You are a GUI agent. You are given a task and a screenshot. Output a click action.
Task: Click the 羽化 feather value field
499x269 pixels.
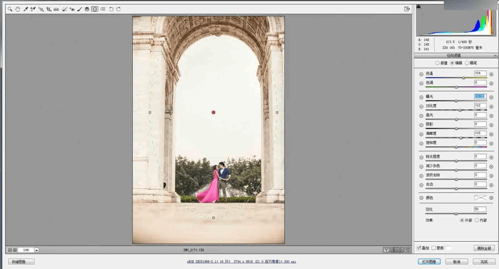(x=480, y=209)
